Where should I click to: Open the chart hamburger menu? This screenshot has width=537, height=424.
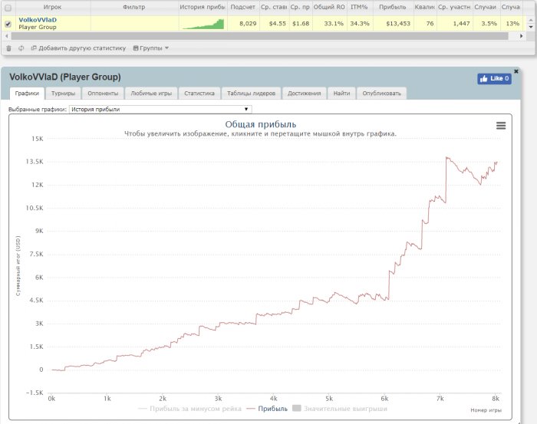(501, 126)
